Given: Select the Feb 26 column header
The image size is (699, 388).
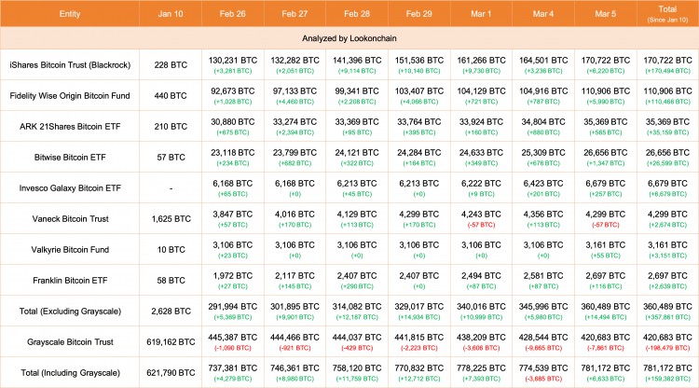Looking at the screenshot, I should coord(232,14).
